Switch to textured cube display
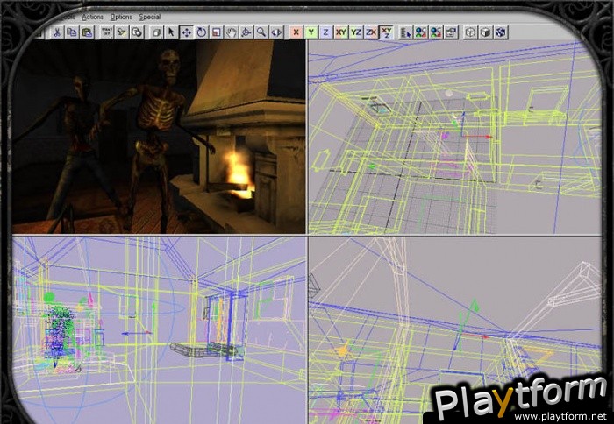 501,32
